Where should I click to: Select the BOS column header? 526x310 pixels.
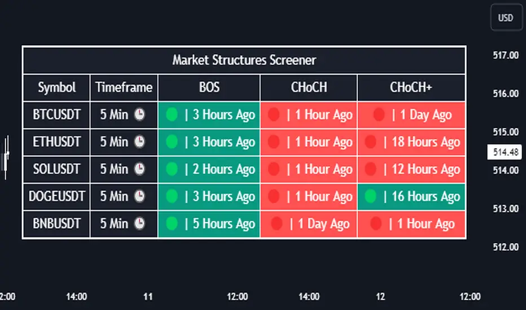209,88
